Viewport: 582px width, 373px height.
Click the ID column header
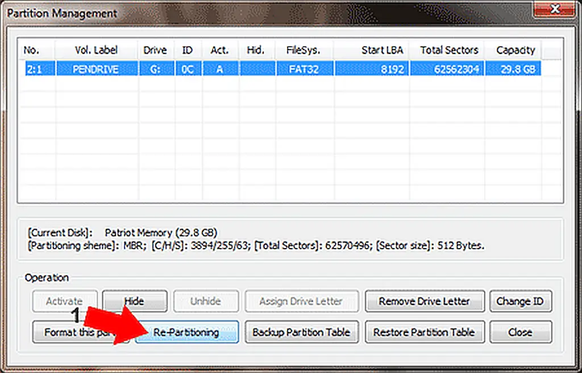(x=188, y=50)
